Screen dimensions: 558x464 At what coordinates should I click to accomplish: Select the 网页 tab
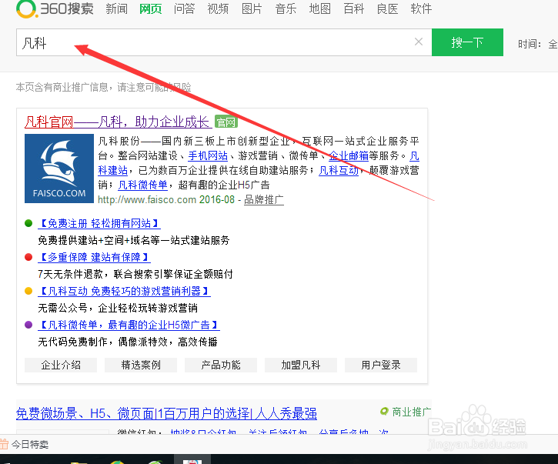coord(151,8)
